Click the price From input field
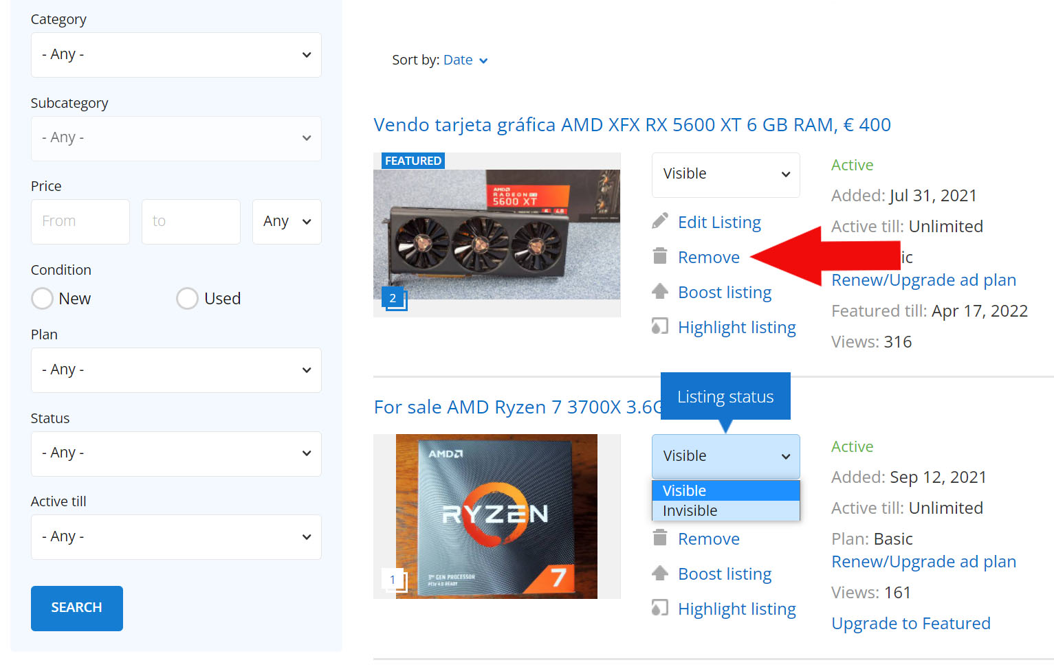This screenshot has width=1054, height=669. coord(80,221)
